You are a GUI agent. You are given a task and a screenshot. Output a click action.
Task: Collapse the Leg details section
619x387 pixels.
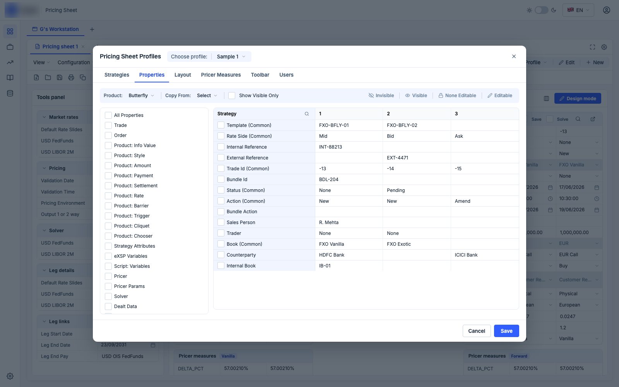point(44,271)
